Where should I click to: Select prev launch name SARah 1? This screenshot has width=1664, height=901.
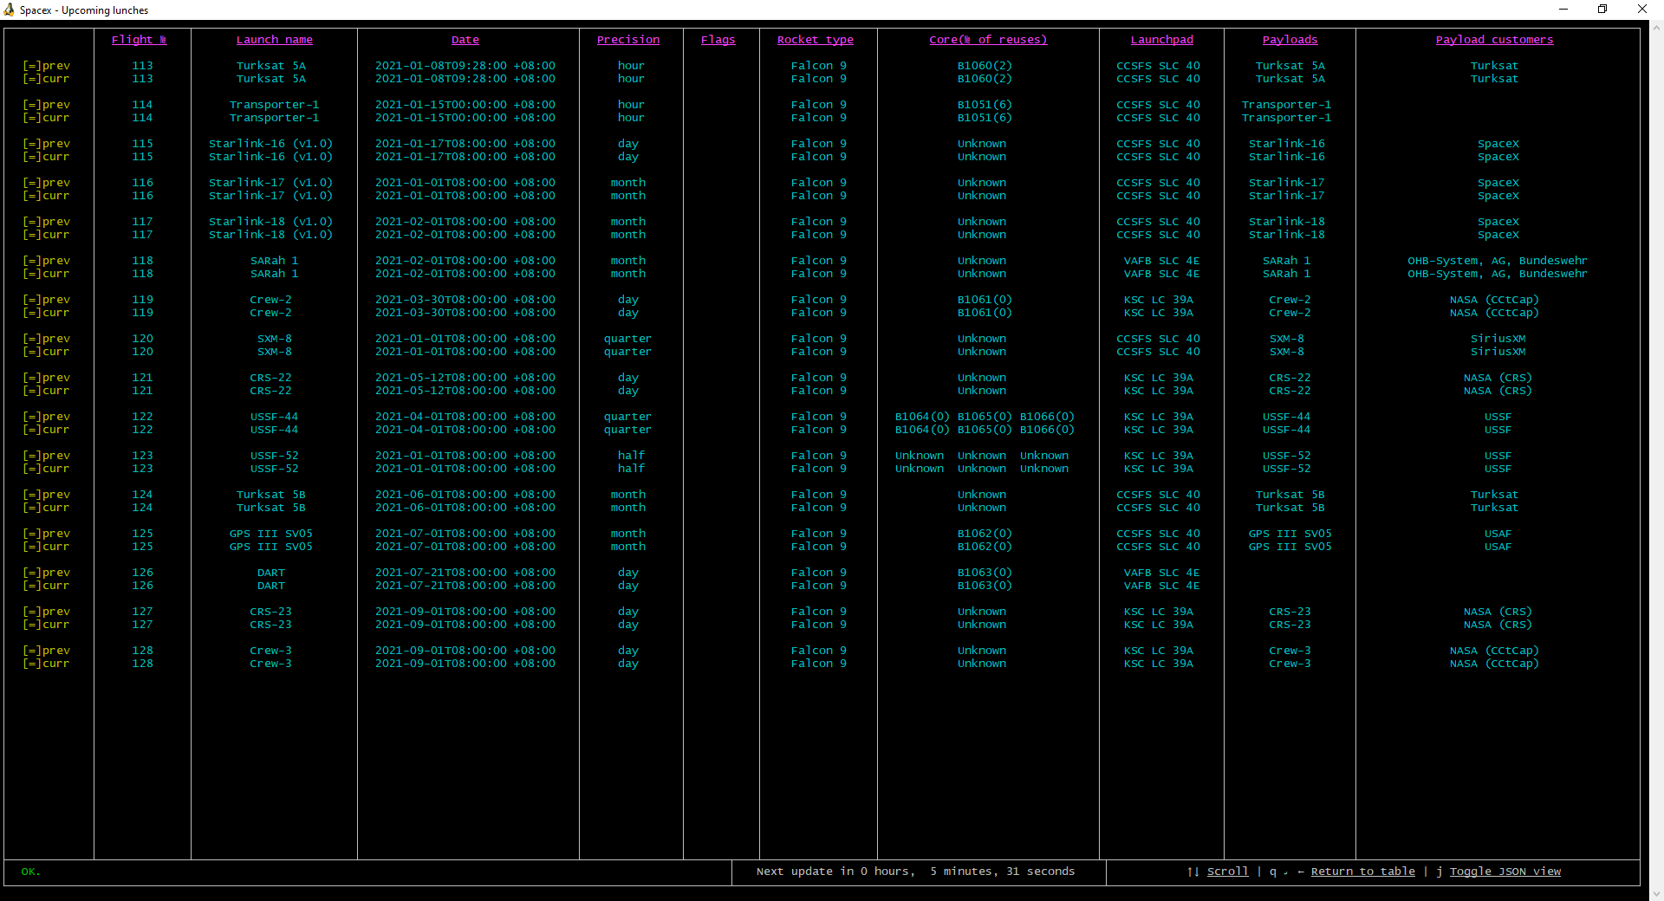pyautogui.click(x=275, y=261)
